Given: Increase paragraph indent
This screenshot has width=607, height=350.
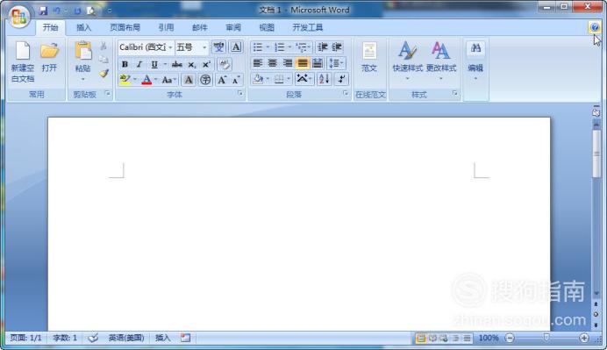Looking at the screenshot, I should 336,47.
